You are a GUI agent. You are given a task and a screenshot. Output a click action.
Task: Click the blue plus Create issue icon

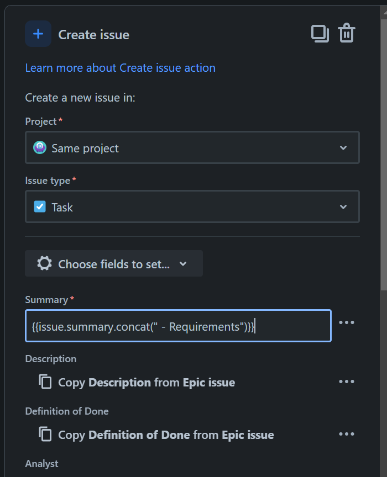tap(38, 34)
